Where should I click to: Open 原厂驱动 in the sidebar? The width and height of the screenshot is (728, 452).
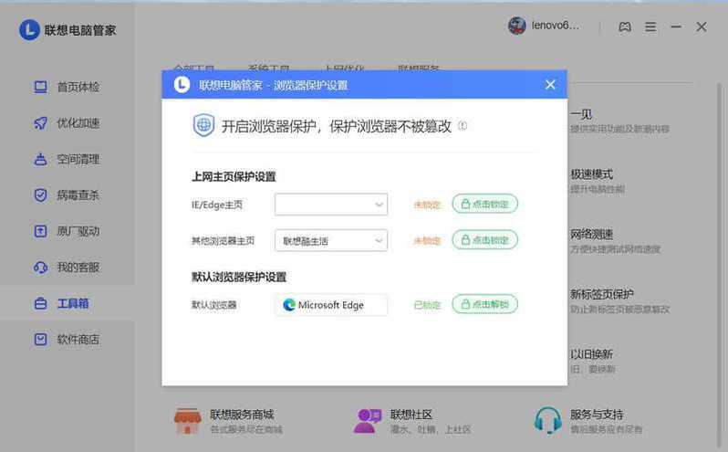click(68, 231)
